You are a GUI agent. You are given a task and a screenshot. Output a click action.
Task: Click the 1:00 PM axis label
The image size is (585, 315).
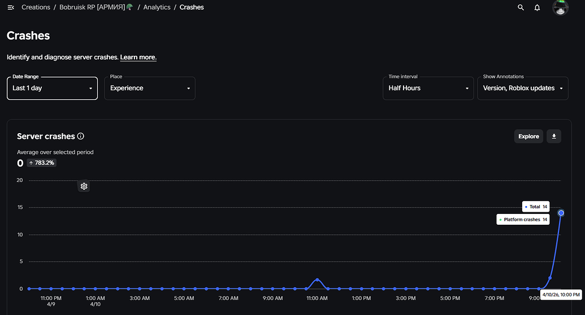361,299
